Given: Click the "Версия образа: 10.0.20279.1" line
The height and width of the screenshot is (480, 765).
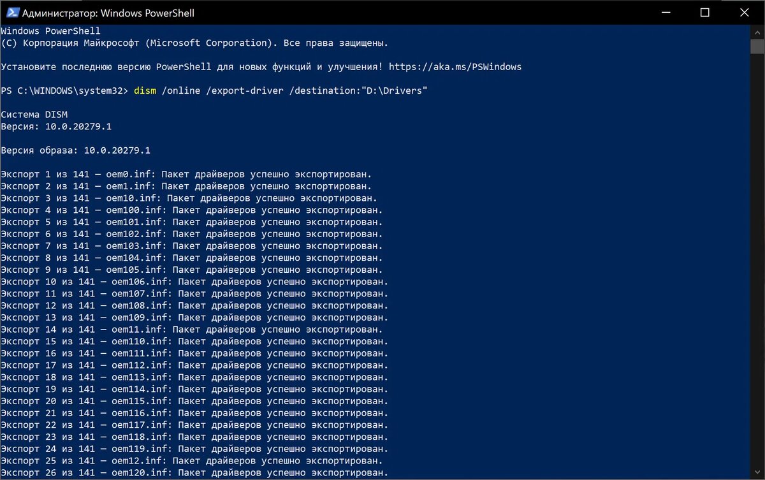Looking at the screenshot, I should [75, 150].
